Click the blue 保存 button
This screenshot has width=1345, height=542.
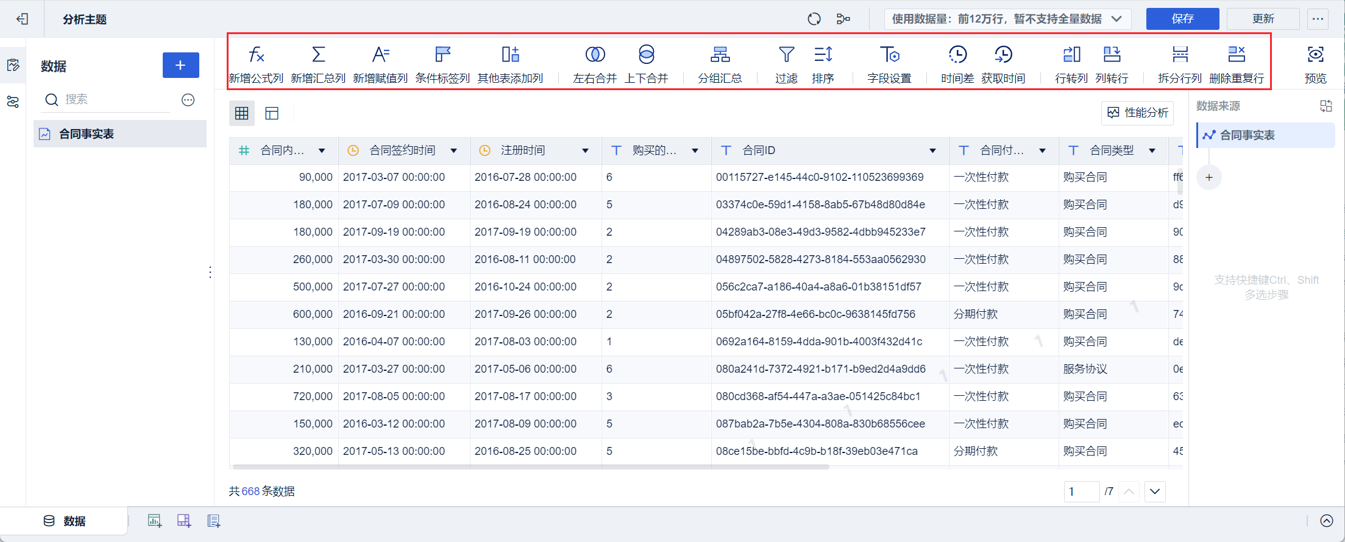tap(1182, 19)
